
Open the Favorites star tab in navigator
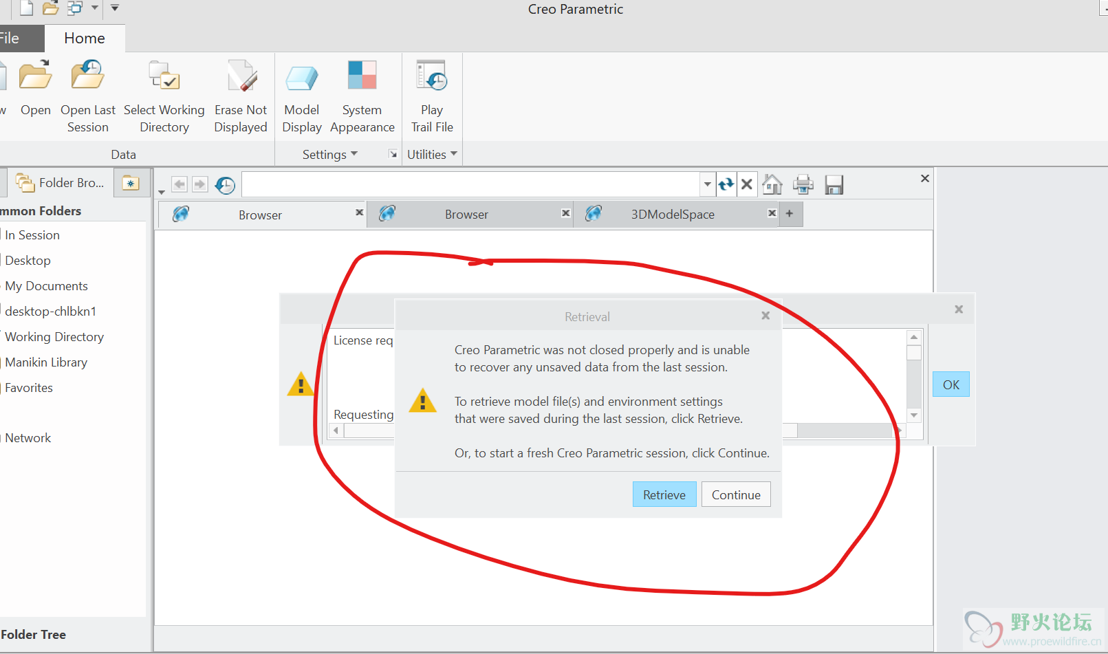pyautogui.click(x=131, y=183)
